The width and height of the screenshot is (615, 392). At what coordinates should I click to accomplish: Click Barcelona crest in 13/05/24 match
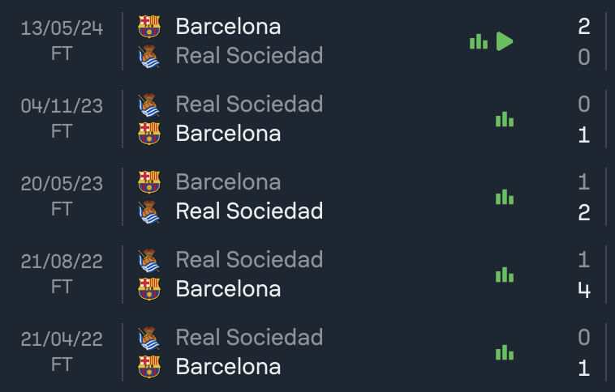[x=149, y=26]
